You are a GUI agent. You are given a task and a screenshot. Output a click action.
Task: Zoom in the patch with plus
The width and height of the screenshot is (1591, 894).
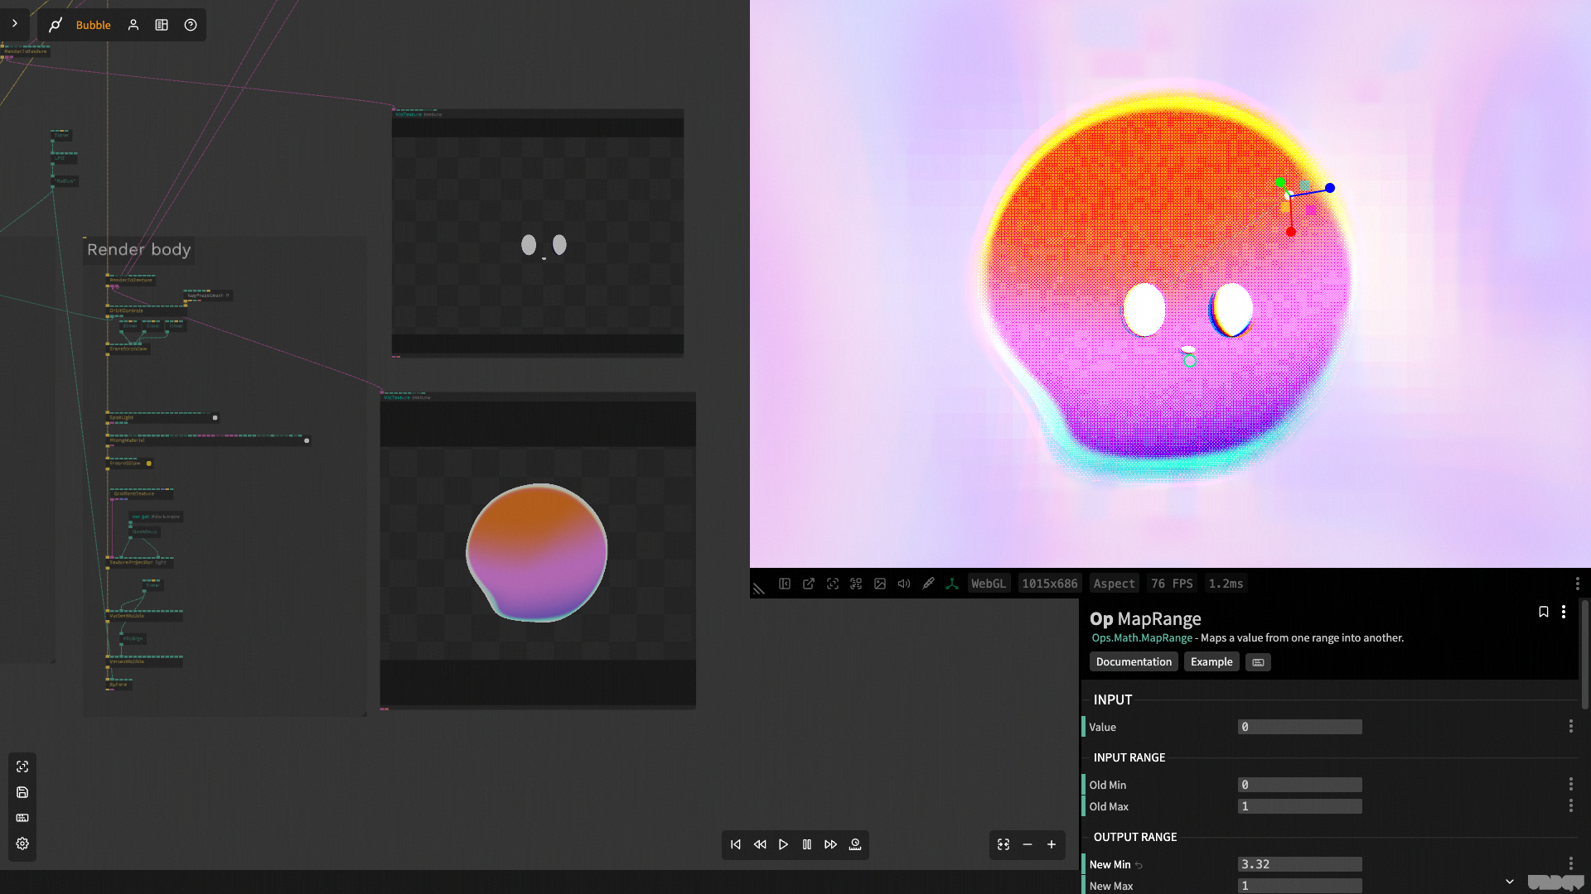1052,844
